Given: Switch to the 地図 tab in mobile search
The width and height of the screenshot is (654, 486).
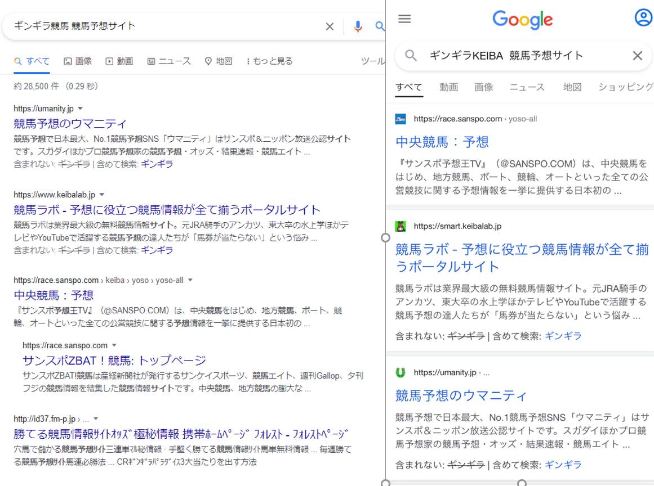Looking at the screenshot, I should pyautogui.click(x=572, y=87).
